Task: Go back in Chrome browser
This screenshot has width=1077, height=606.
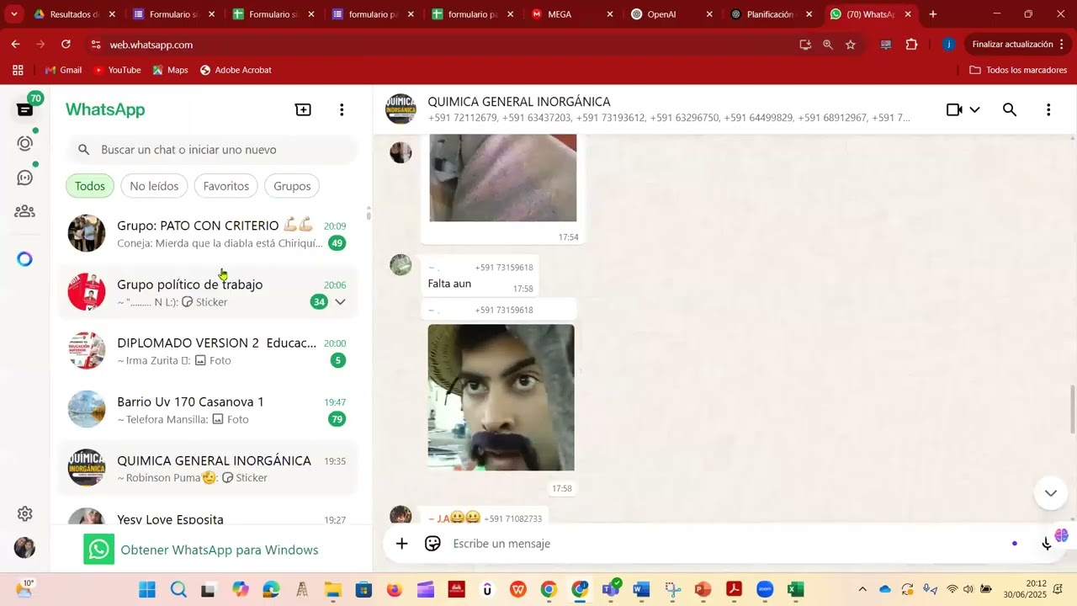Action: pos(15,45)
